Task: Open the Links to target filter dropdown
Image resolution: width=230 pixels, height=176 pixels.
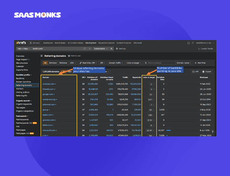Action: (134, 63)
